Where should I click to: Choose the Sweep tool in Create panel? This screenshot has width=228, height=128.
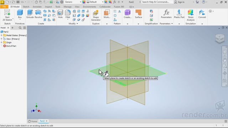[45, 11]
